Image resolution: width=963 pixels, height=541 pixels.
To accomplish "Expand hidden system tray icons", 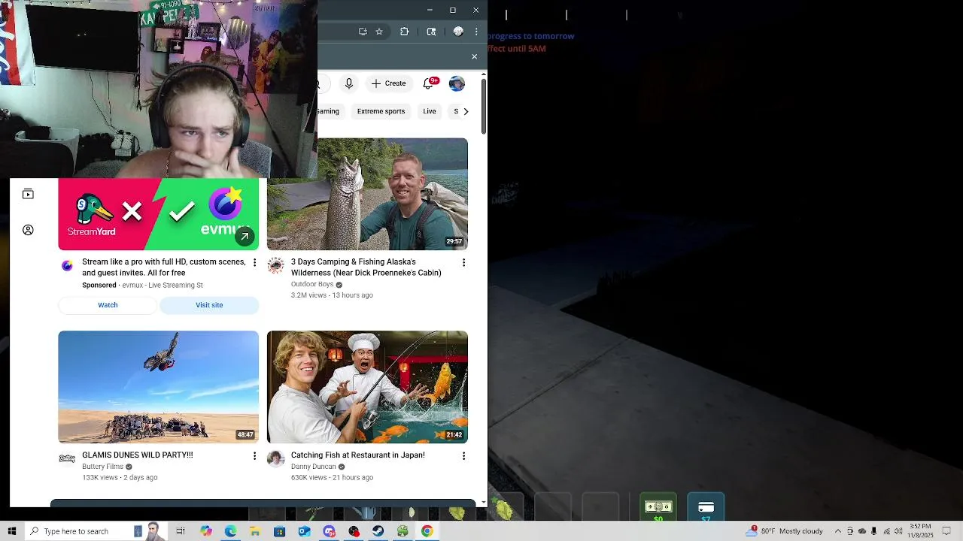I will (x=837, y=531).
